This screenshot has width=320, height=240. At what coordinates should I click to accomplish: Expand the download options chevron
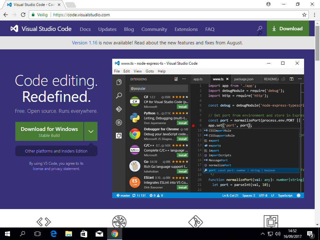[x=91, y=132]
